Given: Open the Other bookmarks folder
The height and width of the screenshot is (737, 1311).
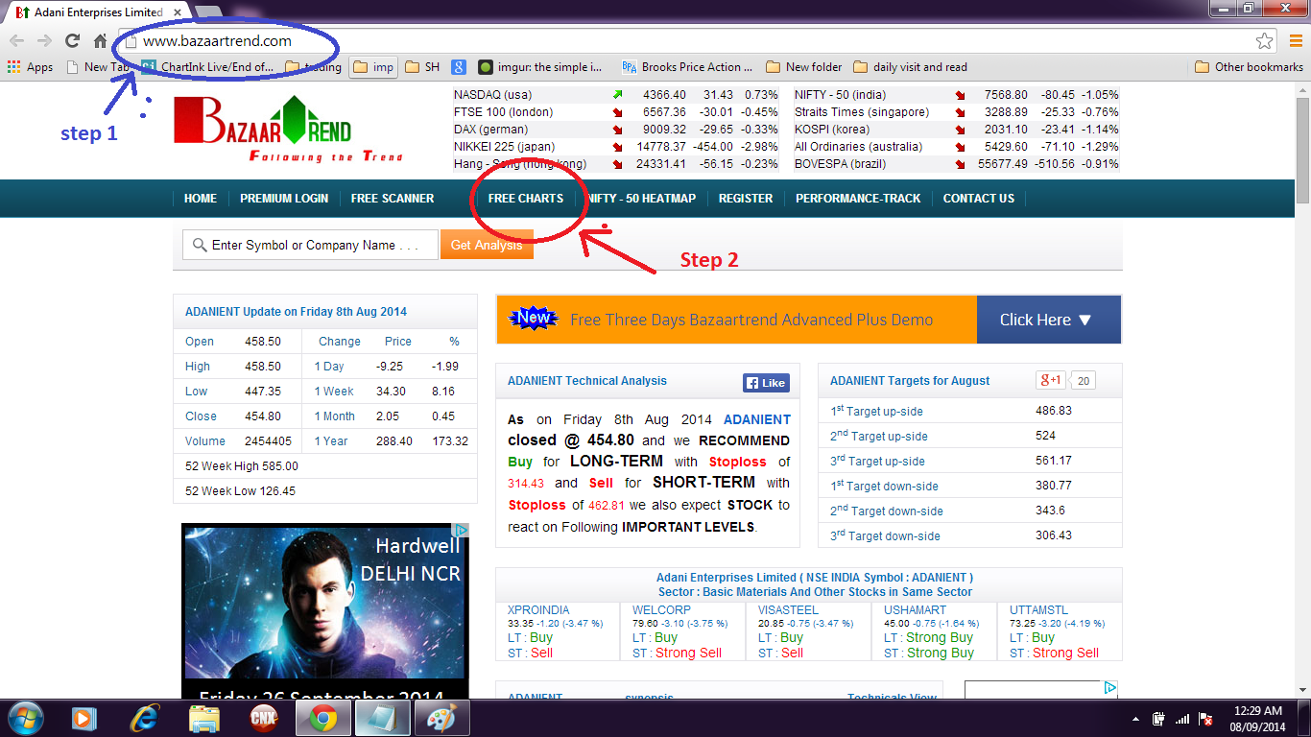Looking at the screenshot, I should coord(1247,66).
